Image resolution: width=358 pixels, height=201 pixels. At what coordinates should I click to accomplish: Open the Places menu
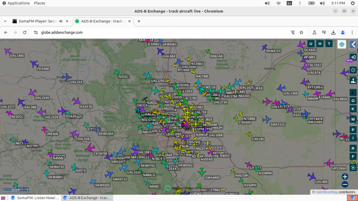pos(40,3)
